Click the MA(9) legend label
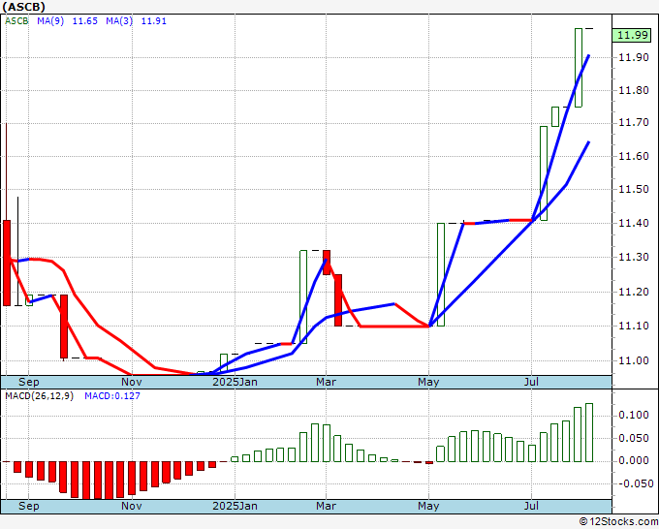The image size is (659, 529). (50, 21)
